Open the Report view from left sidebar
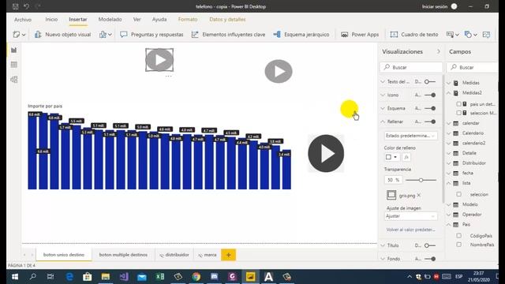505x284 pixels. (14, 50)
